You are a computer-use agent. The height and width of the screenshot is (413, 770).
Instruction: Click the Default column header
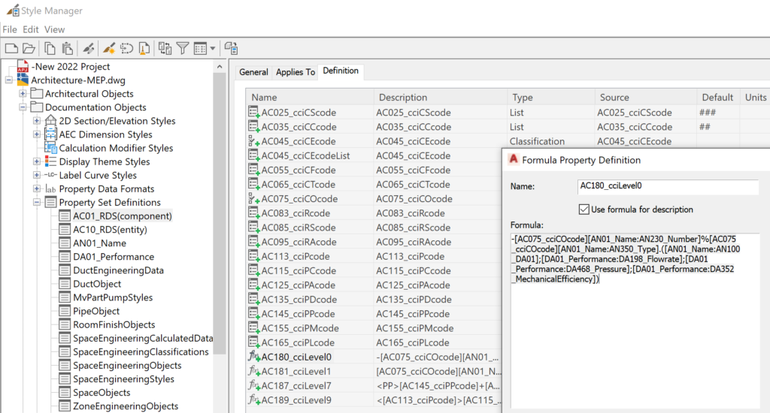[718, 97]
